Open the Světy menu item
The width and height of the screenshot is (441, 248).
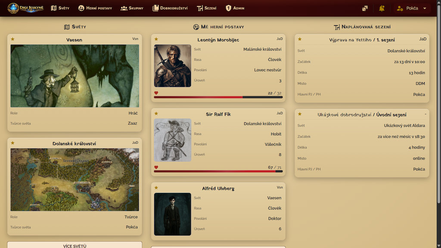pos(60,8)
